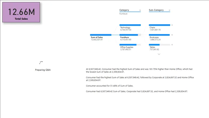Select the Office Supplies category node
Image resolution: width=209 pixels, height=118 pixels.
[x=130, y=47]
